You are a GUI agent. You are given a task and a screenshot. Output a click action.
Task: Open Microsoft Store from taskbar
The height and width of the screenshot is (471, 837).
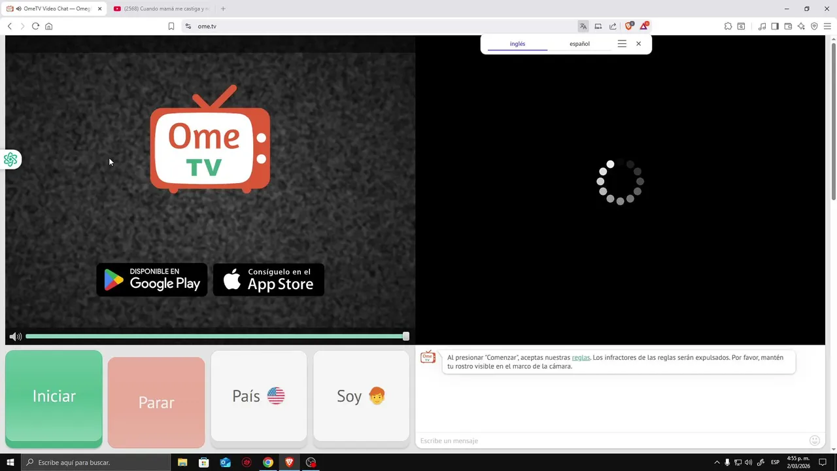204,462
